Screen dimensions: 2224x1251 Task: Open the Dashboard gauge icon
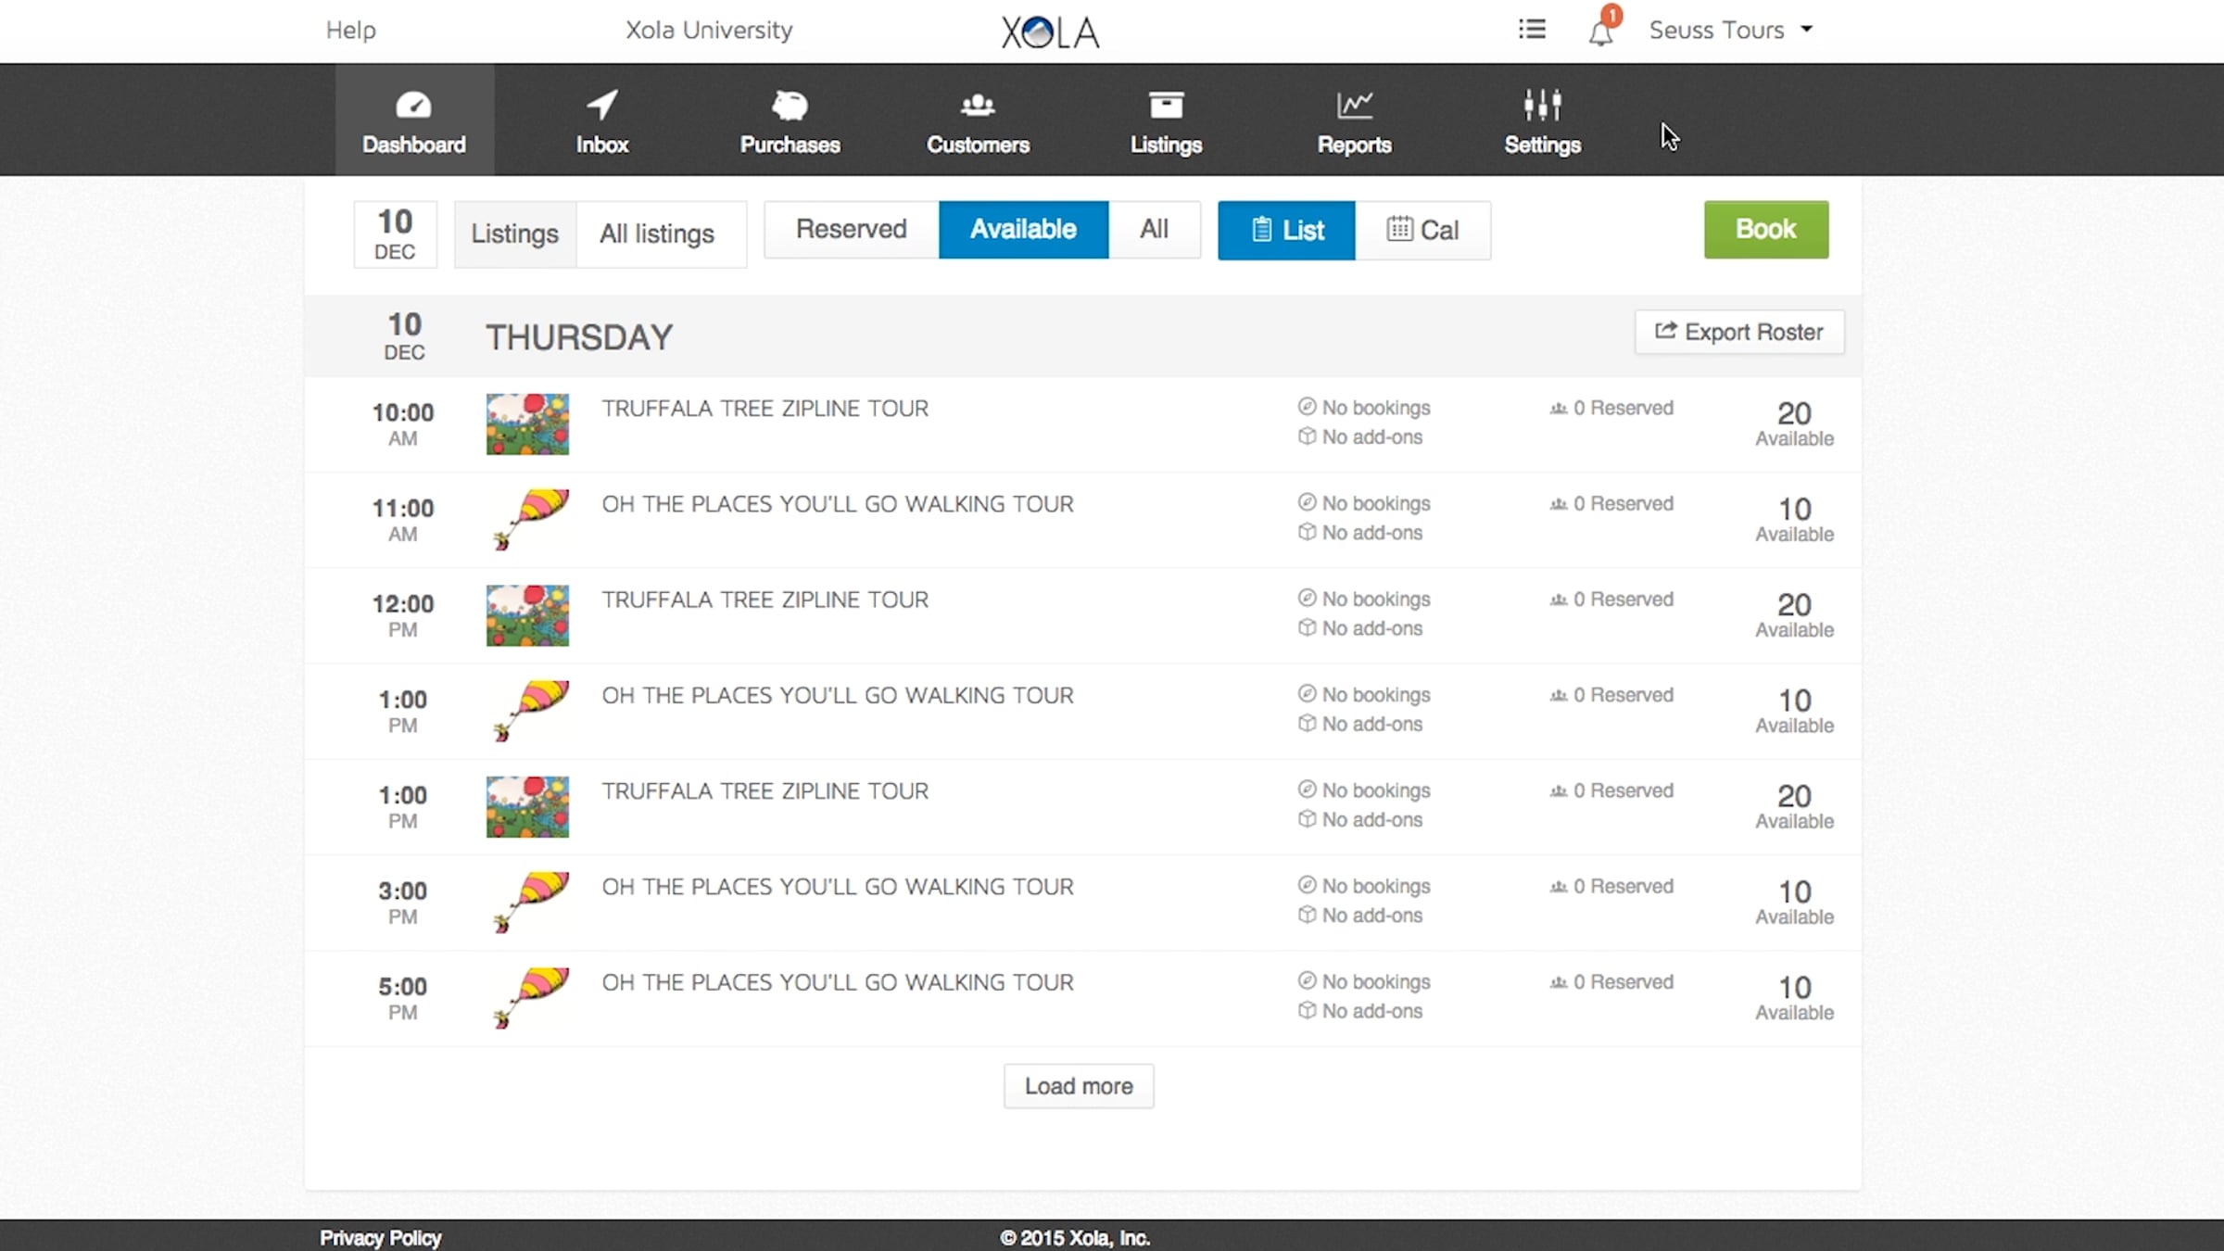coord(413,106)
